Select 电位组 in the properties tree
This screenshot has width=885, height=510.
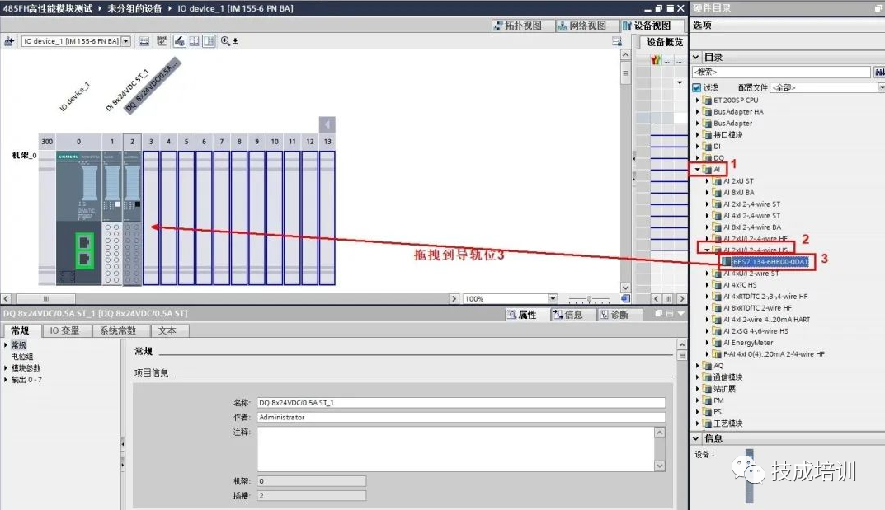[x=22, y=357]
